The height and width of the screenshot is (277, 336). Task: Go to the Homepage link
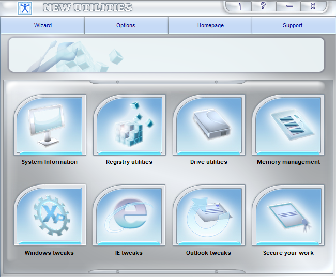click(x=210, y=25)
